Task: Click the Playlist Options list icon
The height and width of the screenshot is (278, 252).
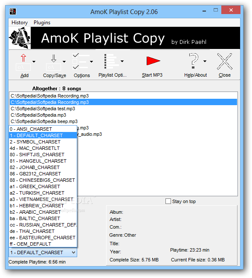Action: coord(111,61)
